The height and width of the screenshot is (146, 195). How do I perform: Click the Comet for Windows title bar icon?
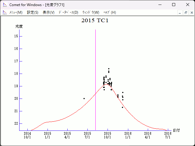5,5
